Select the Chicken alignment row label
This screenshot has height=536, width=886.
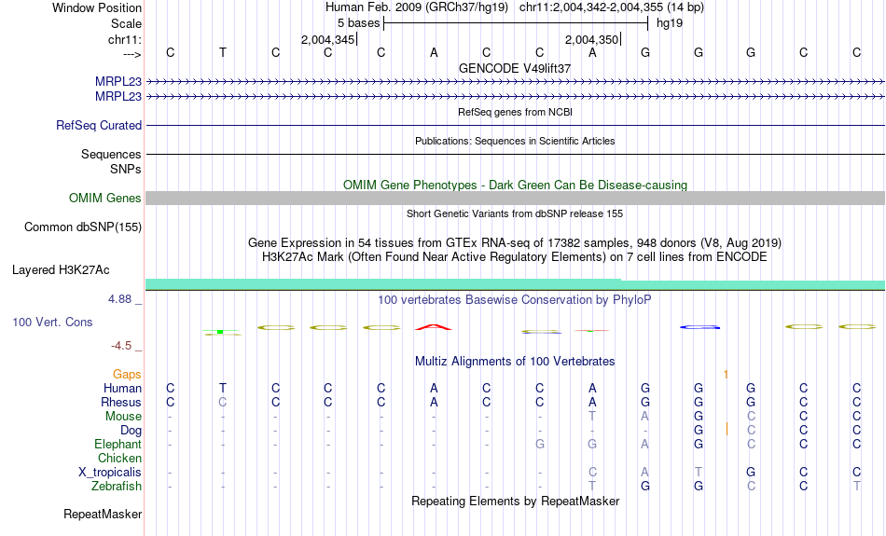[x=119, y=458]
